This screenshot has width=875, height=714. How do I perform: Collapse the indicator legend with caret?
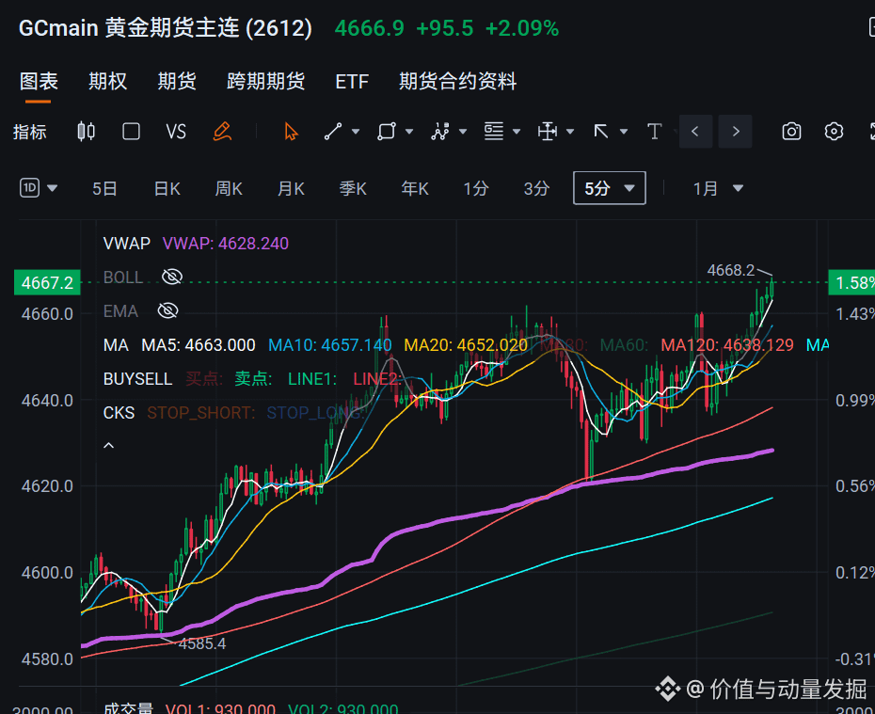(109, 446)
